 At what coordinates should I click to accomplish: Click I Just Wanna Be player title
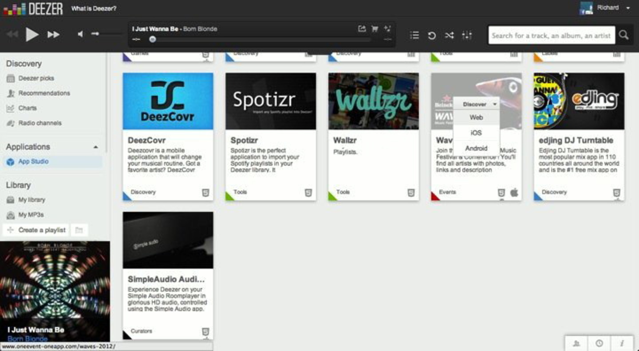pos(155,29)
